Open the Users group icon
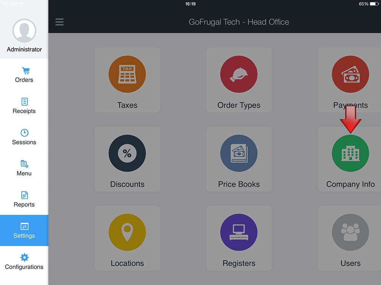This screenshot has width=381, height=285. [350, 232]
